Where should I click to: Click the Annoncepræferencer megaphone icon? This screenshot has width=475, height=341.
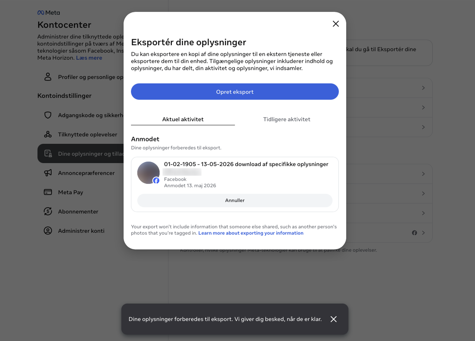(48, 173)
